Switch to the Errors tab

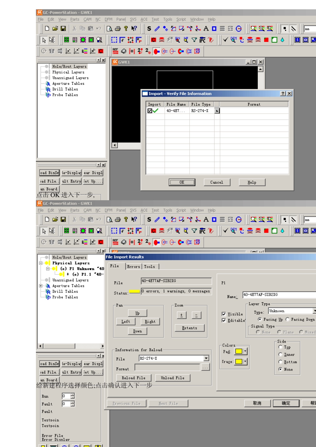point(133,267)
